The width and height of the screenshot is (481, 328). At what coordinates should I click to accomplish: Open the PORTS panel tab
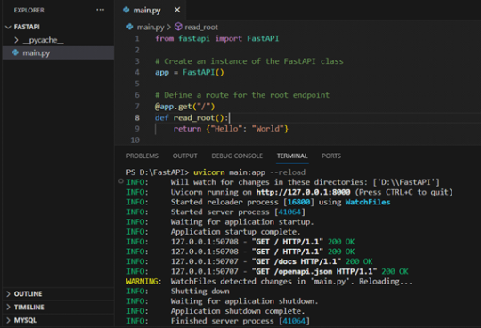[331, 156]
